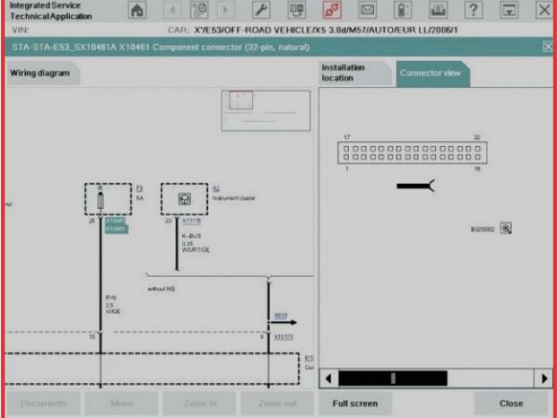558x418 pixels.
Task: Click the red connection manager icon
Action: [x=331, y=10]
